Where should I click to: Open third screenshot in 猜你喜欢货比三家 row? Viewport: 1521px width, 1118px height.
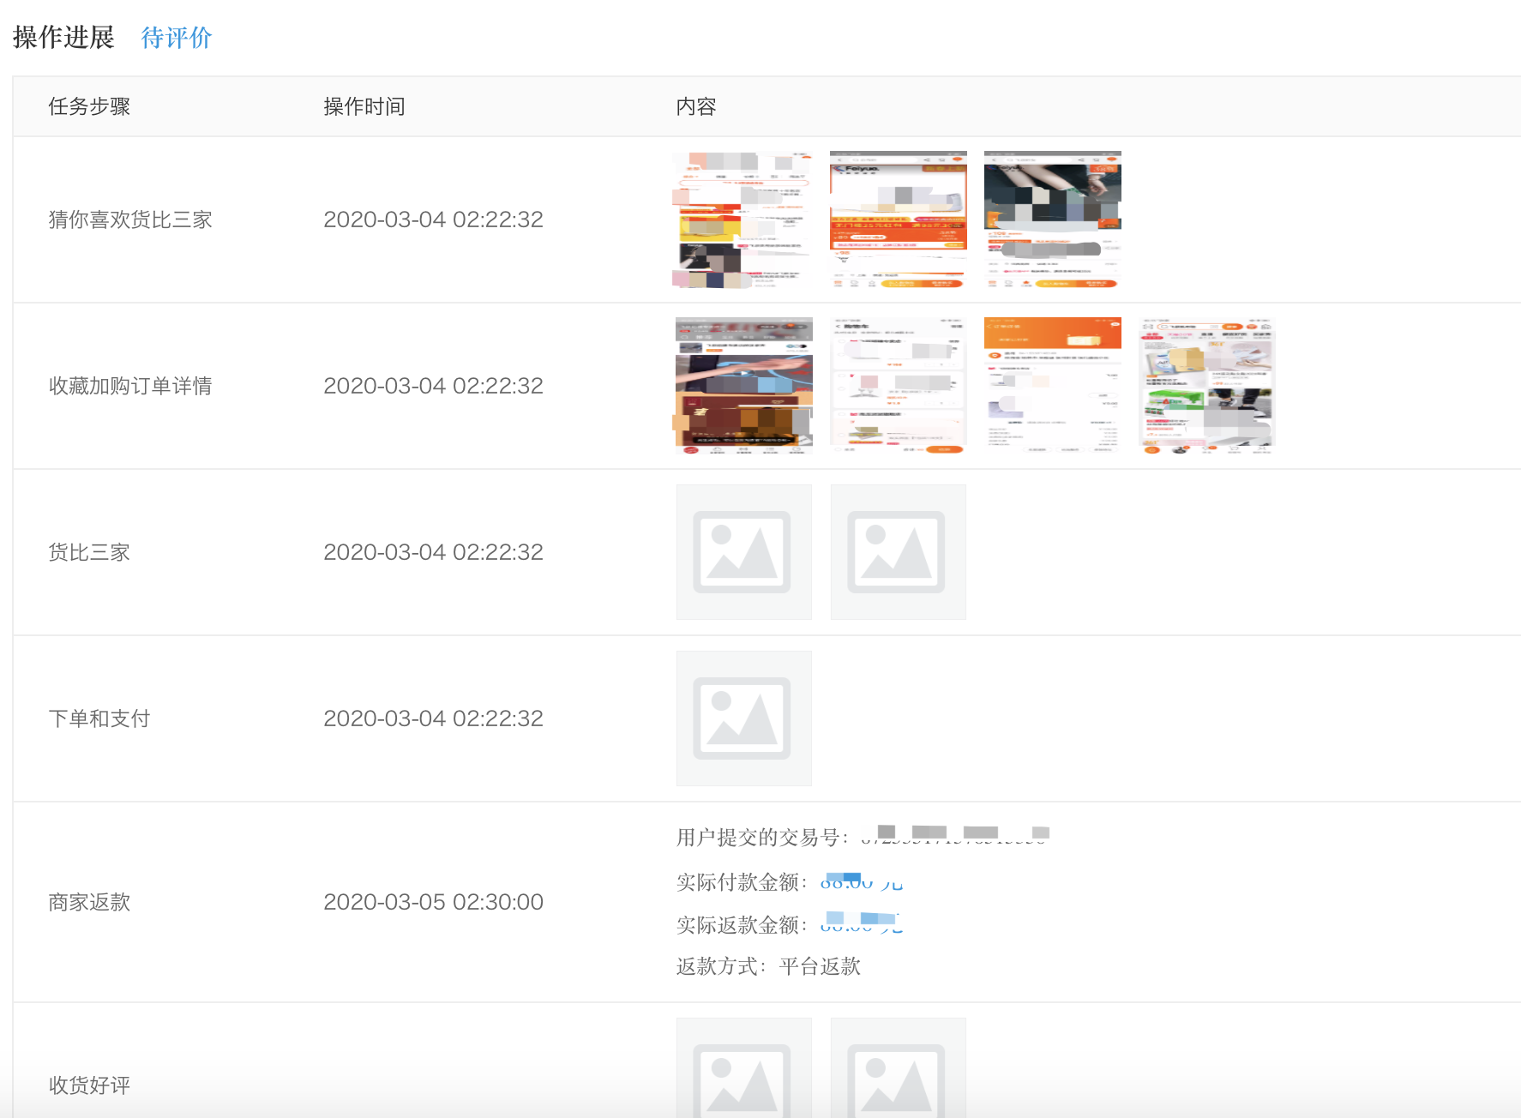tap(1052, 219)
